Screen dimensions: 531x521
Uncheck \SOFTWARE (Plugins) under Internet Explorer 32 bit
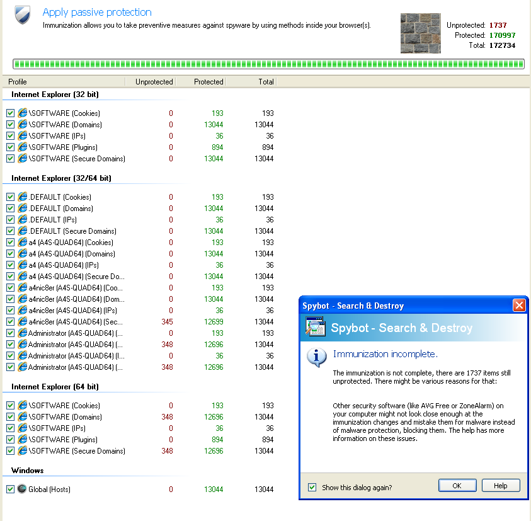tap(11, 147)
